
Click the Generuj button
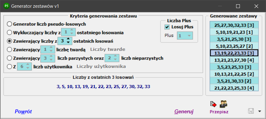[184, 112]
